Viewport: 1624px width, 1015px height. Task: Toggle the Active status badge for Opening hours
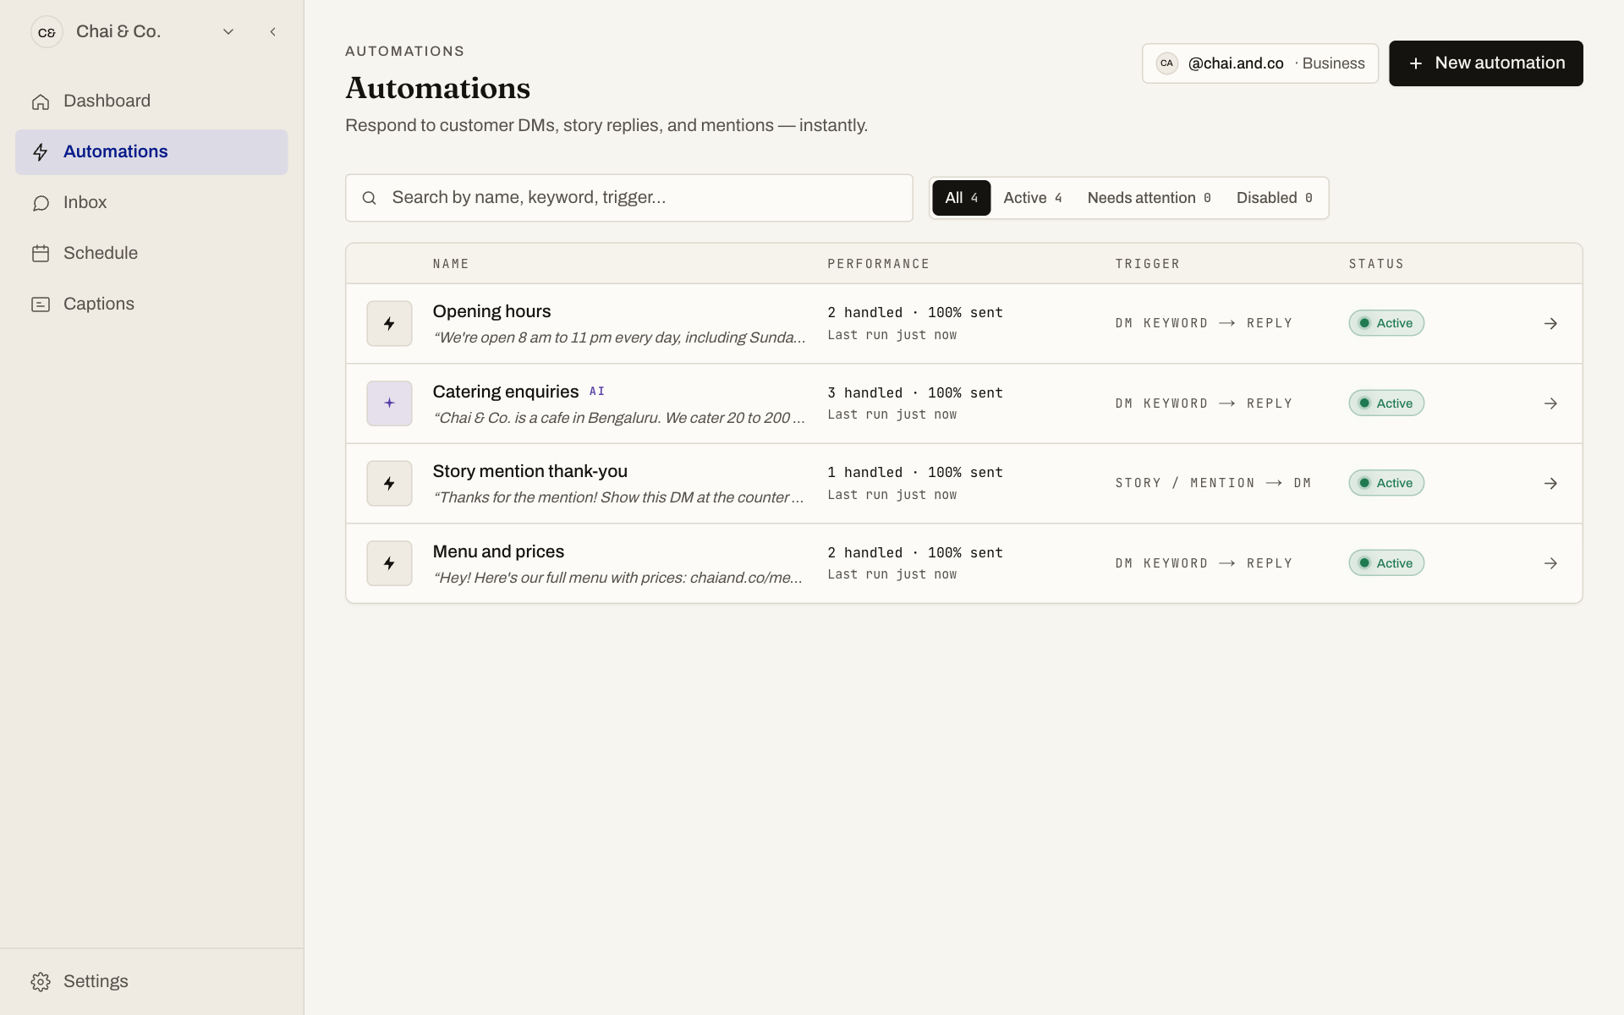1386,324
